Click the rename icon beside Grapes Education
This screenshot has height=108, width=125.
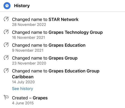pos(6,45)
